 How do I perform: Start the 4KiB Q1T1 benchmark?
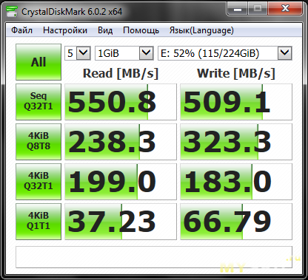(38, 222)
